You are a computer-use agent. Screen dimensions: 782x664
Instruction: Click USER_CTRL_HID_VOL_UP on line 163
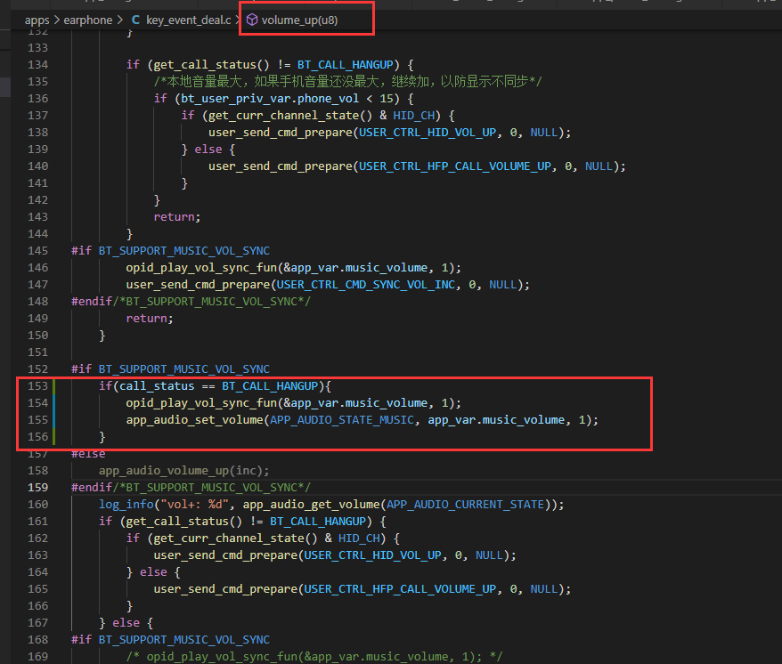tap(372, 555)
